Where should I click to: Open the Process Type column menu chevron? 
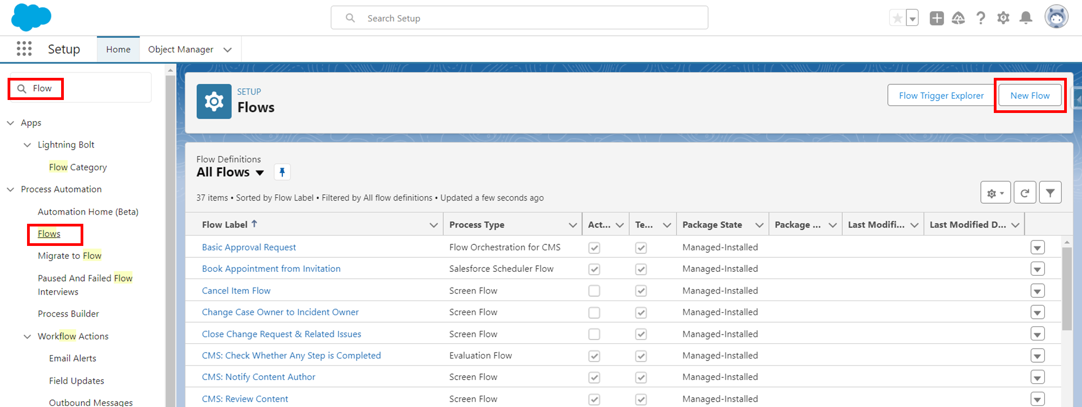pyautogui.click(x=572, y=225)
